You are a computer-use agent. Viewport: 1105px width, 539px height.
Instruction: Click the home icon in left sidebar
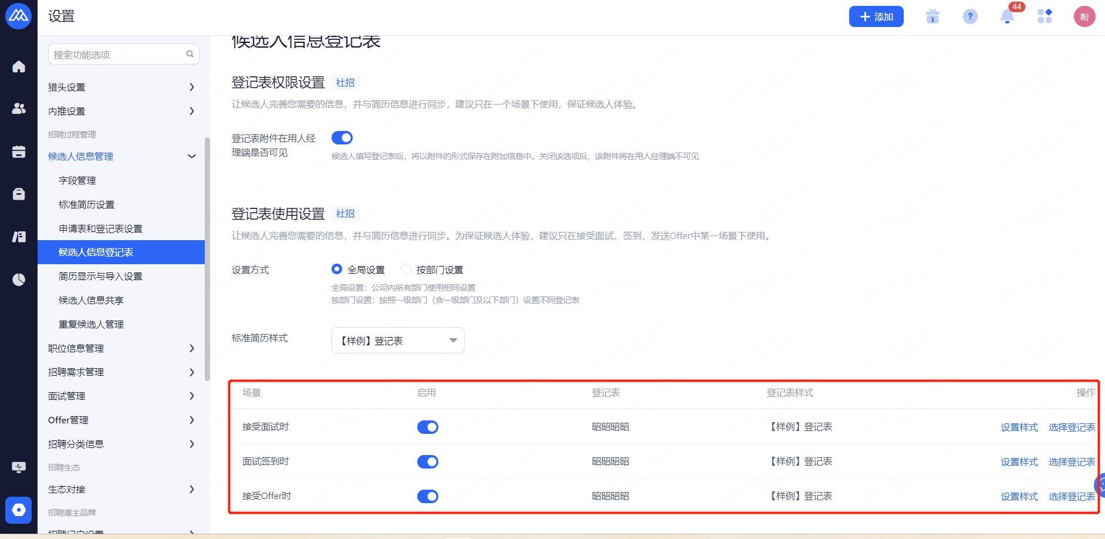19,67
